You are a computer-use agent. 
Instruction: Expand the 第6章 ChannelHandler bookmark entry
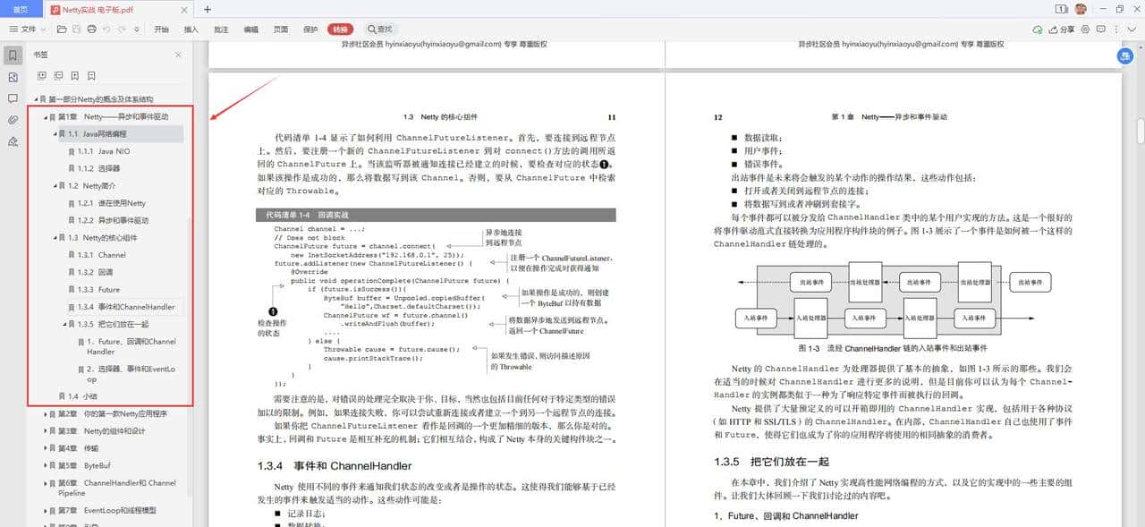pyautogui.click(x=46, y=483)
